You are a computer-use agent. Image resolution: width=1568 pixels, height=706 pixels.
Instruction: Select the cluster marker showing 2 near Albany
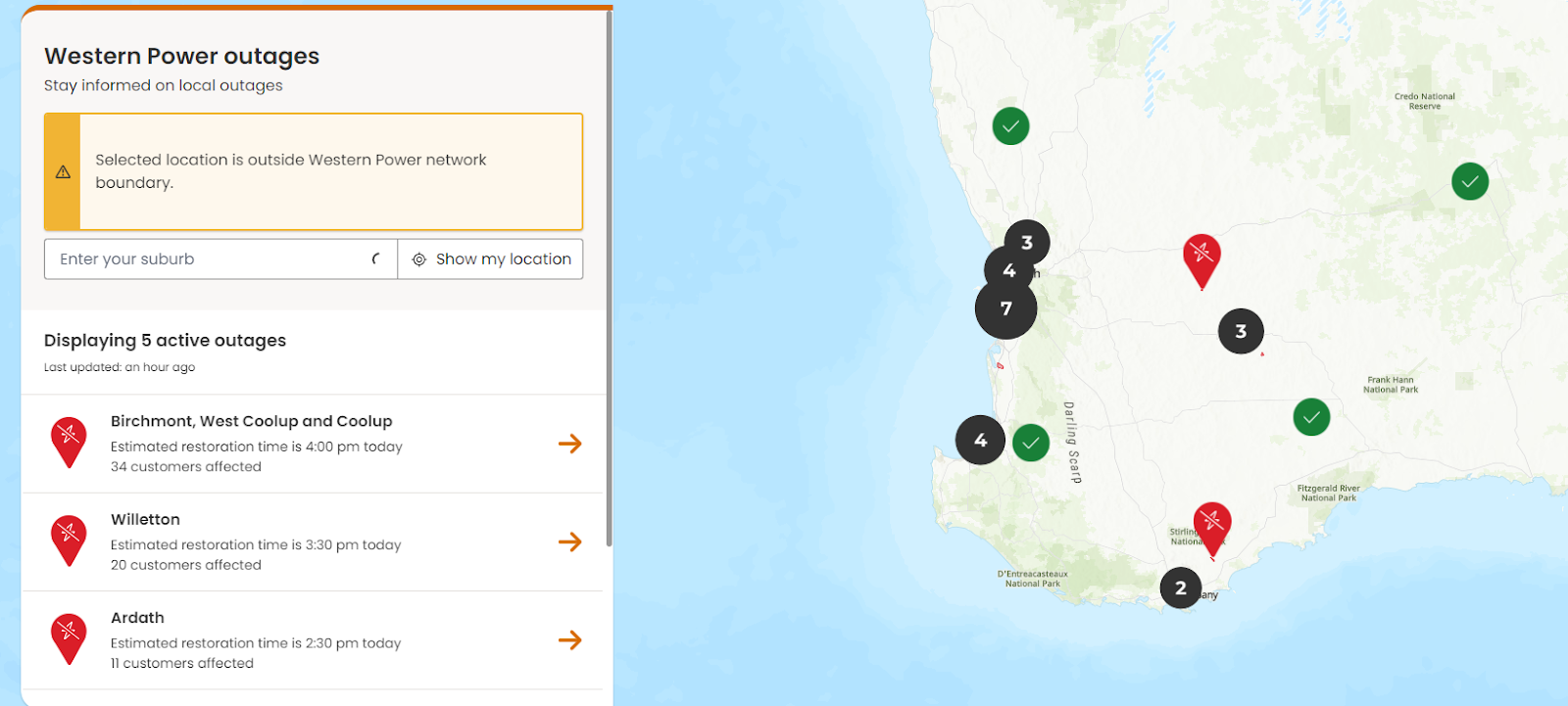(x=1181, y=588)
